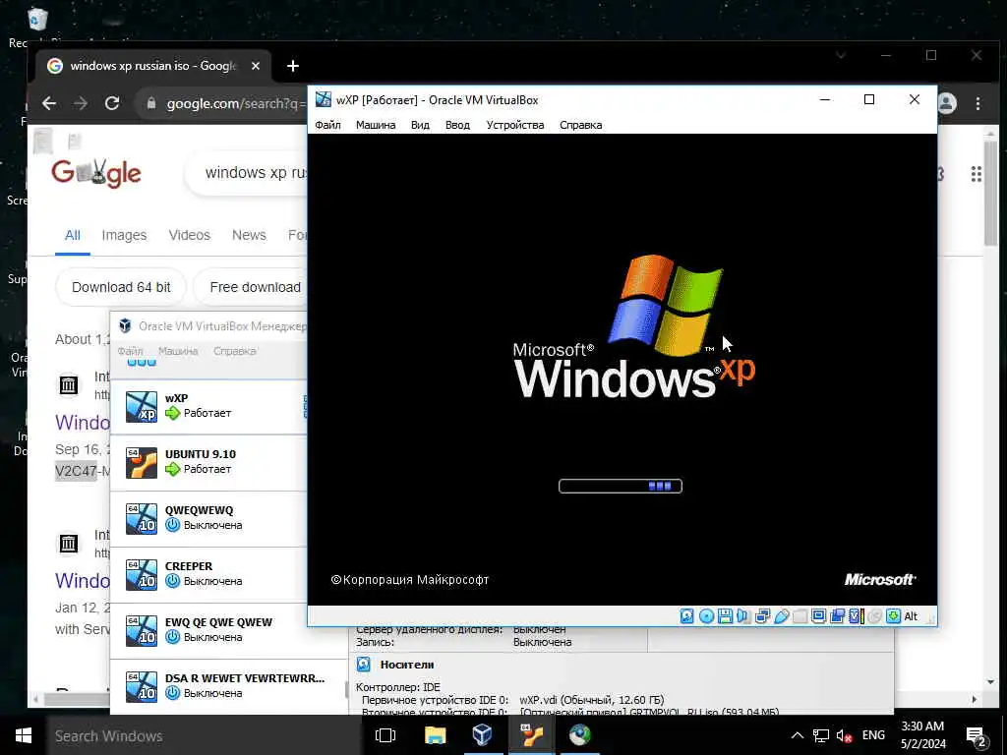
Task: Open the muted volume tray icon
Action: [844, 735]
